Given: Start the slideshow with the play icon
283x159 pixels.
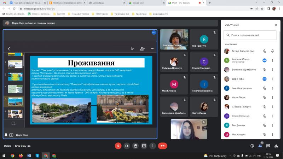Looking at the screenshot, I should click(x=132, y=49).
